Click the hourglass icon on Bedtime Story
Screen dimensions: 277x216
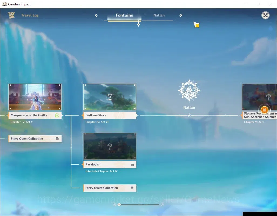pos(110,97)
